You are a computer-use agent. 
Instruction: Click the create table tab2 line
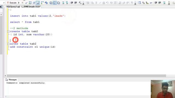[x=24, y=32]
